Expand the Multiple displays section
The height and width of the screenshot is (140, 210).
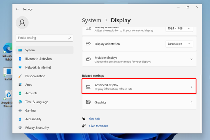[191, 59]
